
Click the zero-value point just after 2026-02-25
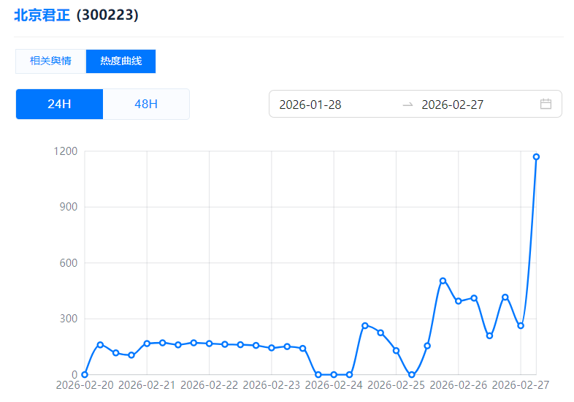pyautogui.click(x=412, y=374)
